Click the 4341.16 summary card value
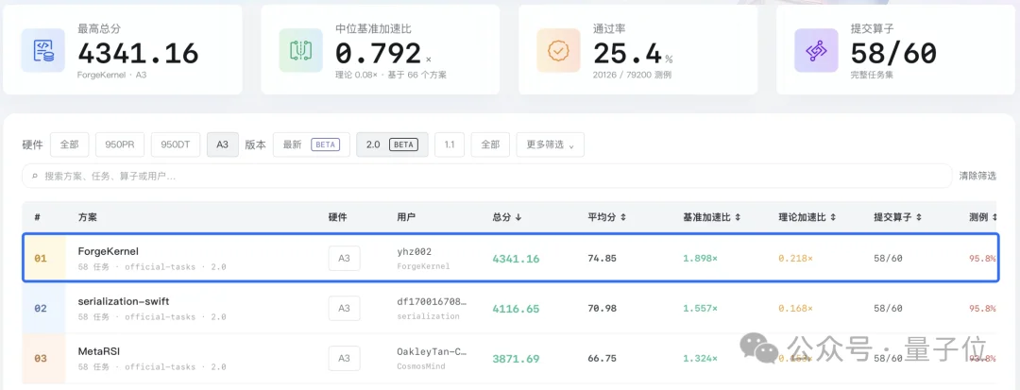The height and width of the screenshot is (390, 1020). click(x=138, y=53)
